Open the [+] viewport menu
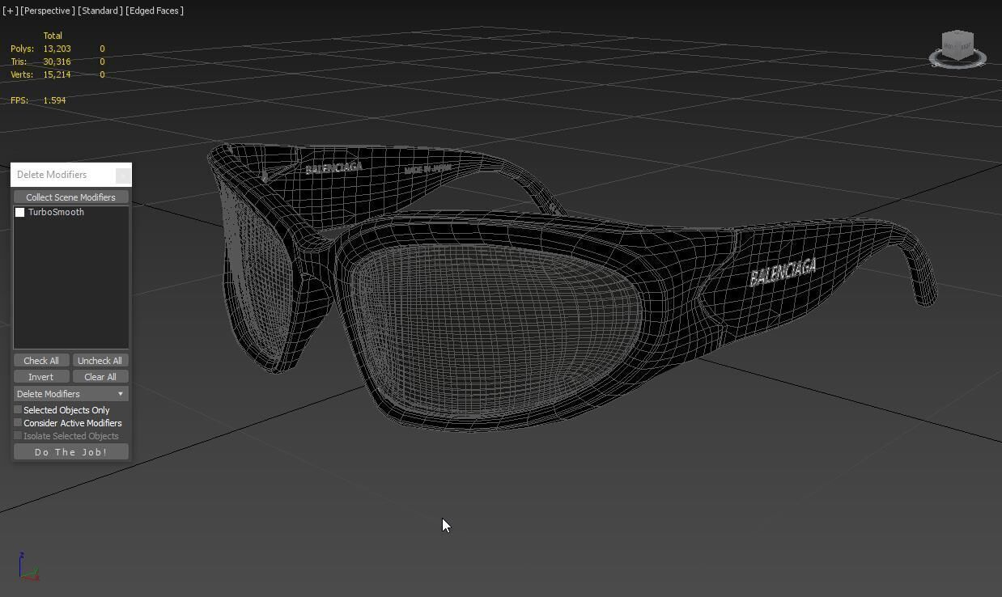The height and width of the screenshot is (597, 1002). [x=10, y=11]
